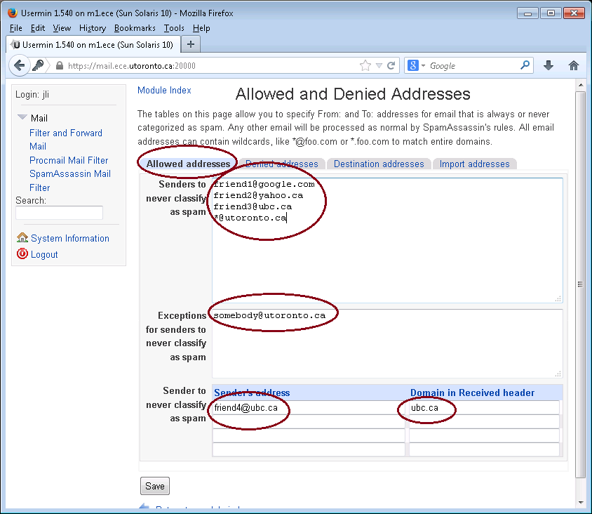Close the Firefox window
592x514 pixels.
(x=574, y=13)
